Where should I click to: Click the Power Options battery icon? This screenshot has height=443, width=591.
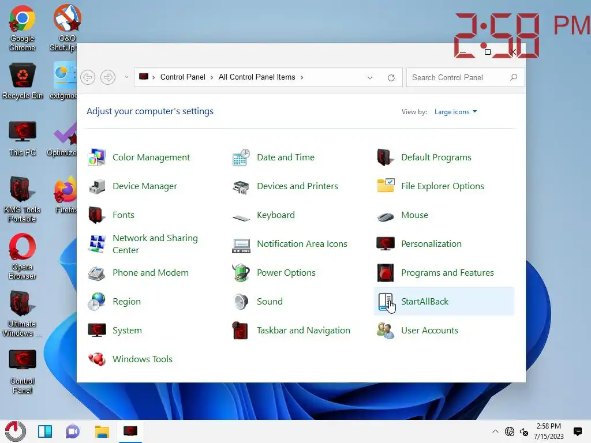(241, 273)
